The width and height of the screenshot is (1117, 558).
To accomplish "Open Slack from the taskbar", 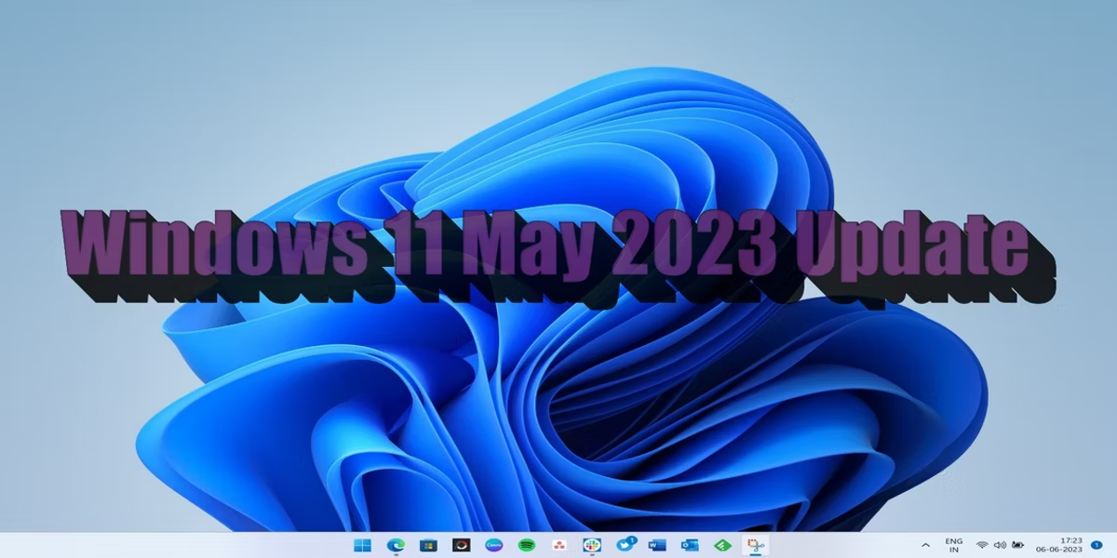I will 592,545.
